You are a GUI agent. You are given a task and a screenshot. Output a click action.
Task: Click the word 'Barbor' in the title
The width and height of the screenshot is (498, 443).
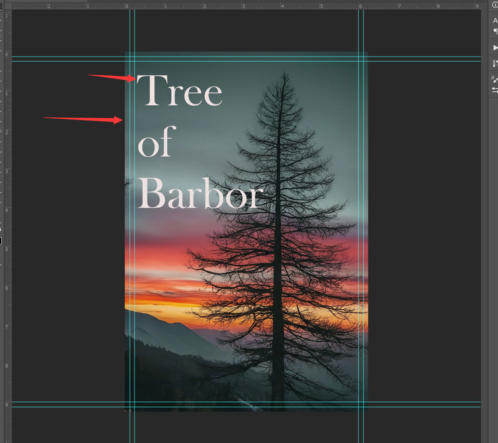pos(200,194)
